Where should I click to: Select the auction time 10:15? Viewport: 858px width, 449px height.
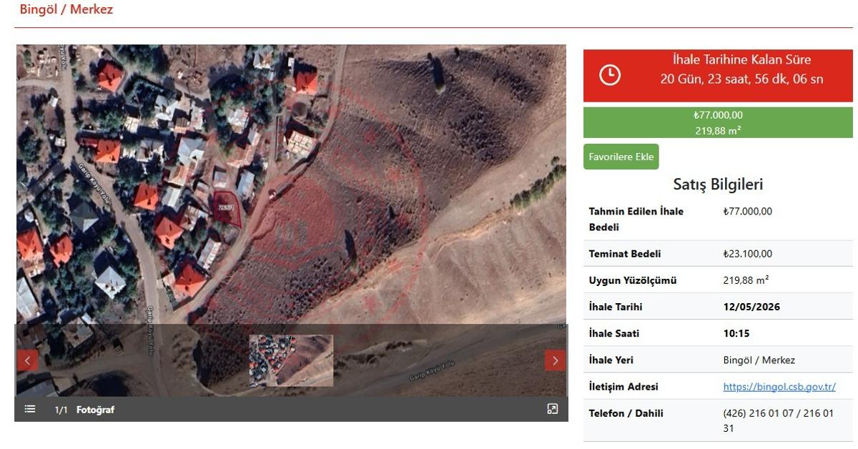736,333
